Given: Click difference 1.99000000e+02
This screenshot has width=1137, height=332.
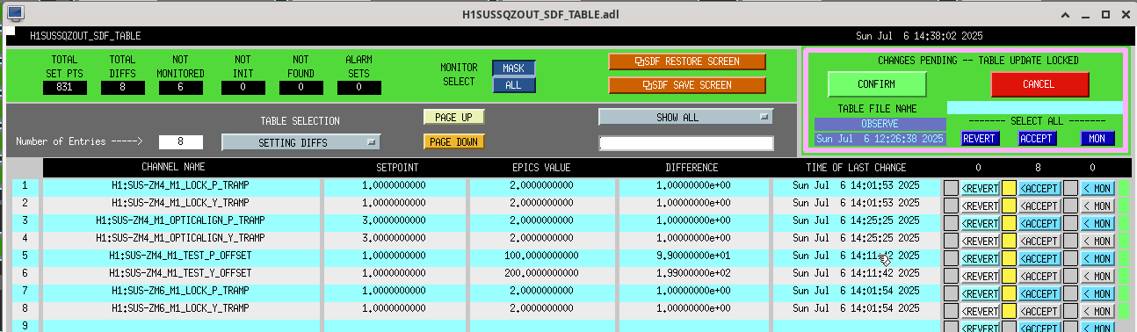Looking at the screenshot, I should pos(692,273).
